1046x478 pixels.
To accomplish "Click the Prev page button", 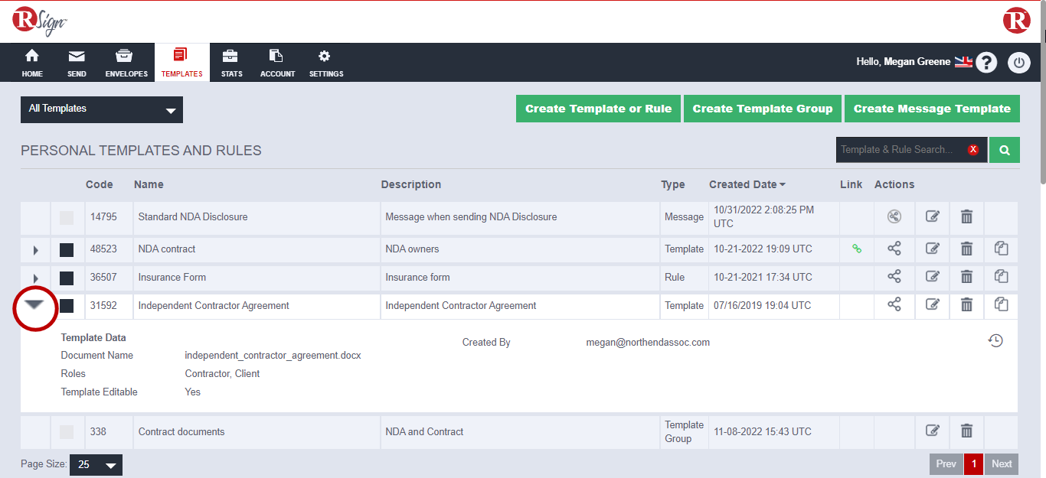I will point(946,464).
